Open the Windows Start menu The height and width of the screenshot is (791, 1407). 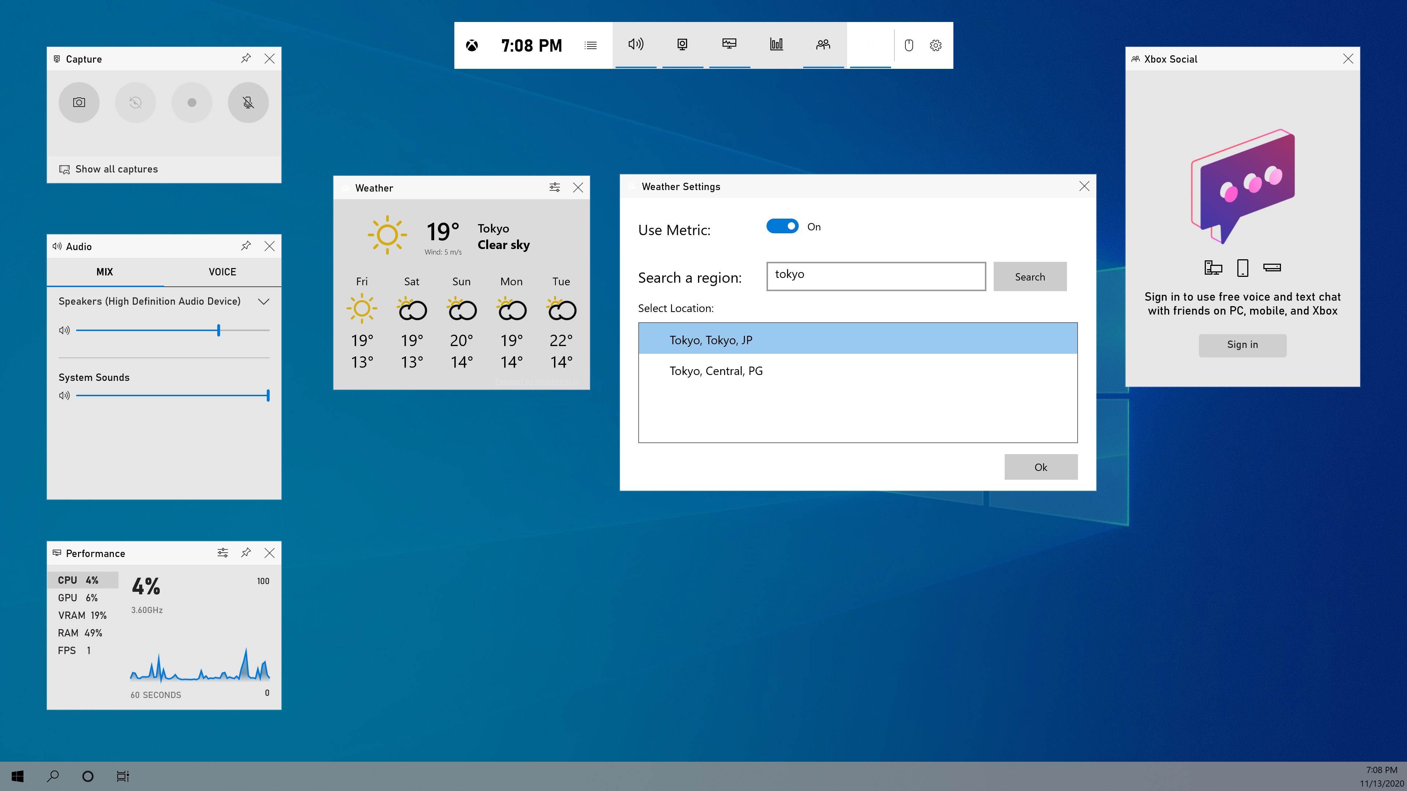pos(17,776)
